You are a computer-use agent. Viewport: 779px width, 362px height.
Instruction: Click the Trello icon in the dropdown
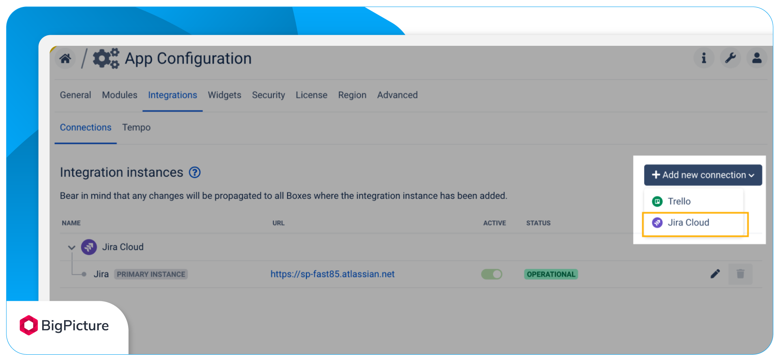[x=657, y=201]
